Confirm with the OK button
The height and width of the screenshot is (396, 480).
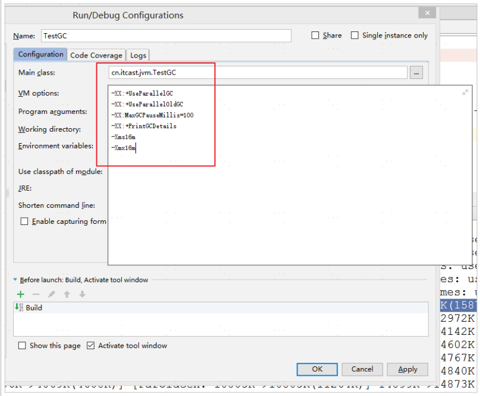point(317,369)
